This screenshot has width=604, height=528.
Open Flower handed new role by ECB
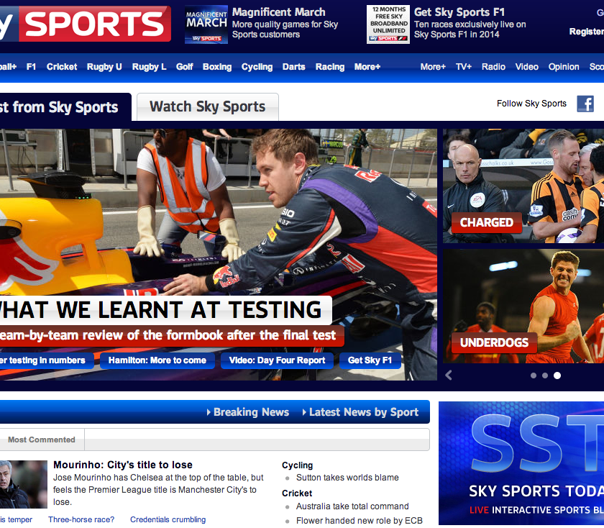pyautogui.click(x=360, y=521)
